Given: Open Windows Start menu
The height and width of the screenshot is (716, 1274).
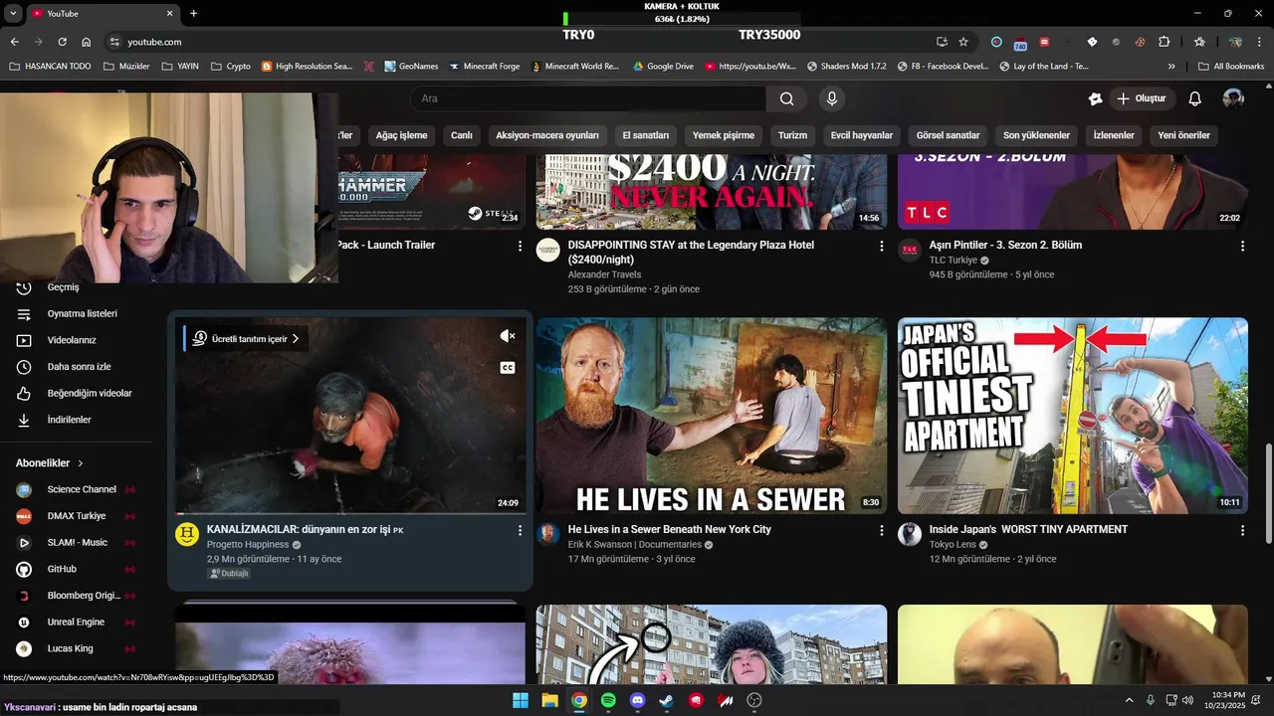Looking at the screenshot, I should (521, 700).
